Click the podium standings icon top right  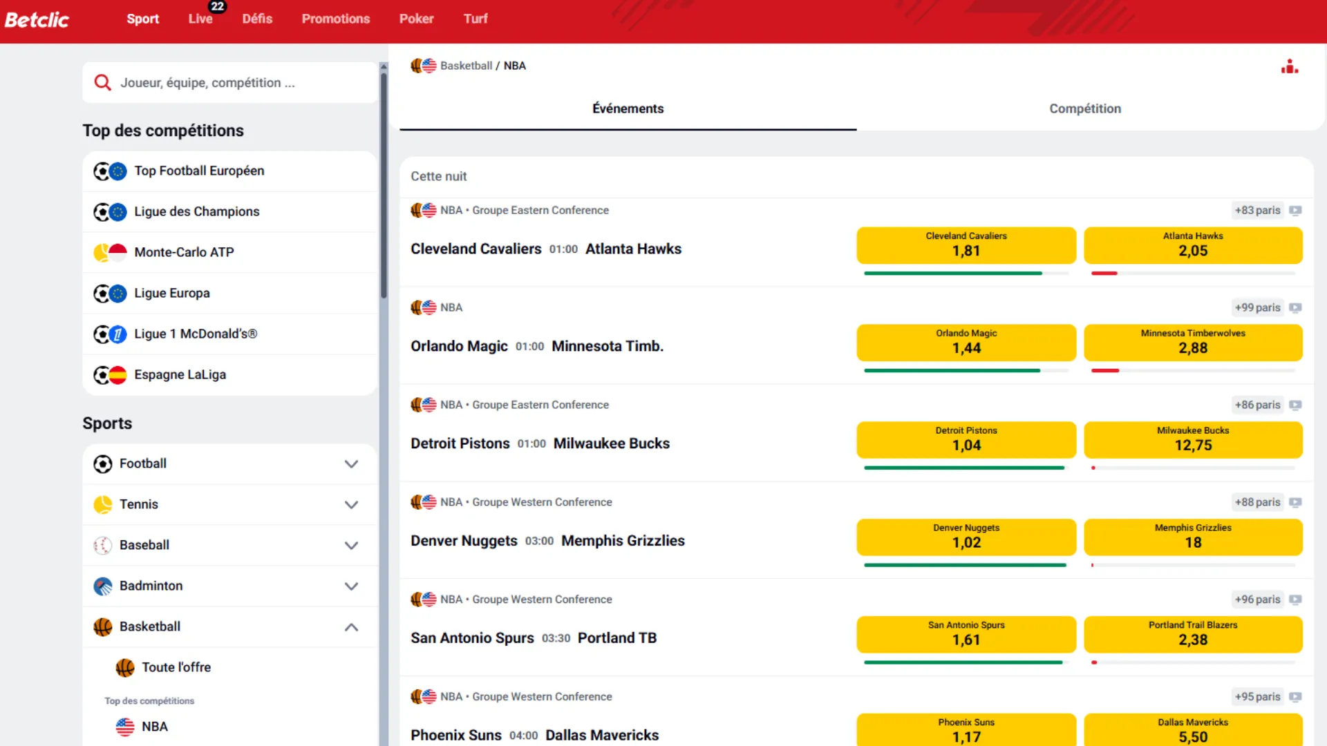[x=1289, y=66]
